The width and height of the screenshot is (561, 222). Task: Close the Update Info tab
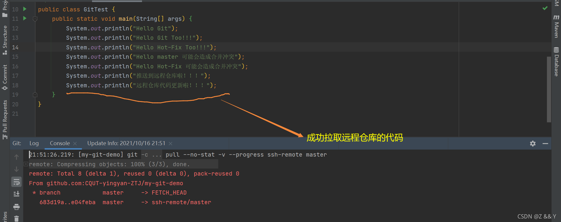pos(171,144)
